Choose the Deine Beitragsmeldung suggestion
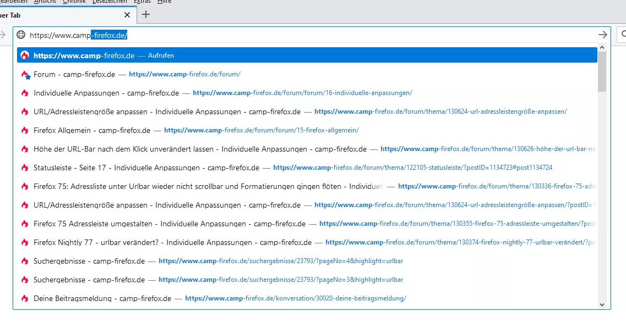This screenshot has width=626, height=323. 102,298
